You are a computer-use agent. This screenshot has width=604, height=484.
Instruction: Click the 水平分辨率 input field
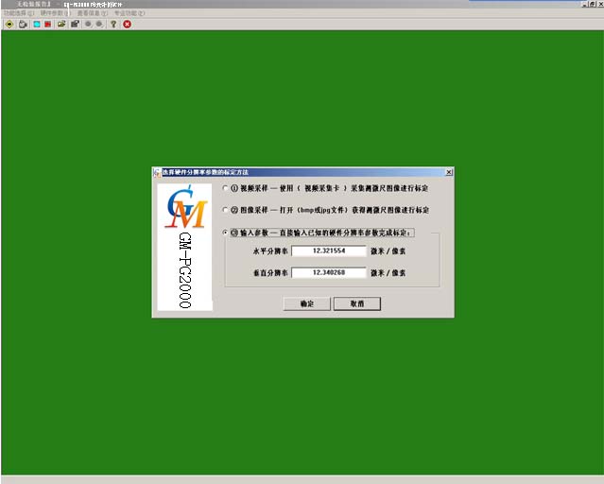329,251
